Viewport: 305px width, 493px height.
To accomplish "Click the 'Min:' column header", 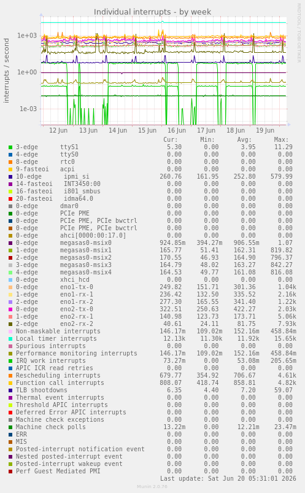I will coord(207,139).
